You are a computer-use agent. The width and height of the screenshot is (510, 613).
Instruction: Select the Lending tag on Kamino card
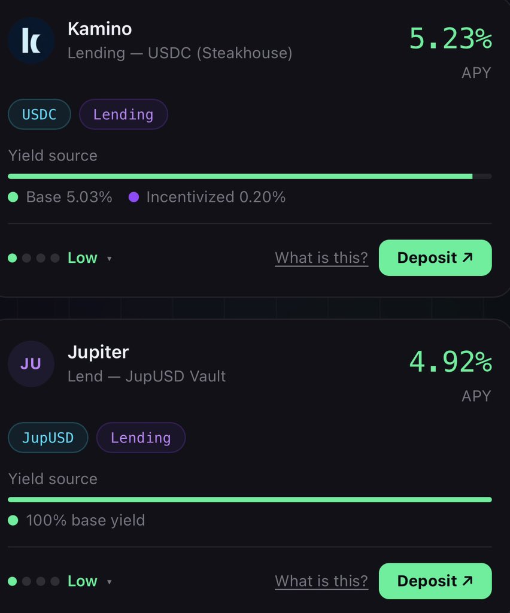coord(123,114)
